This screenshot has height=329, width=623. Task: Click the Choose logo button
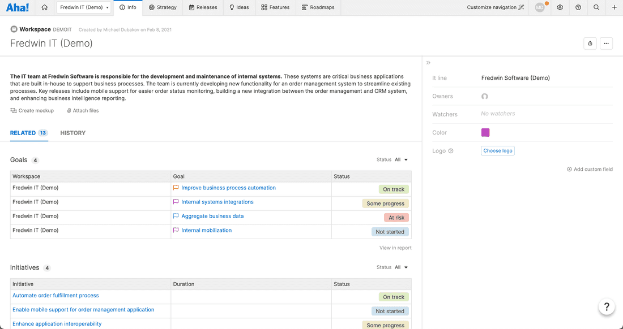[x=497, y=151]
